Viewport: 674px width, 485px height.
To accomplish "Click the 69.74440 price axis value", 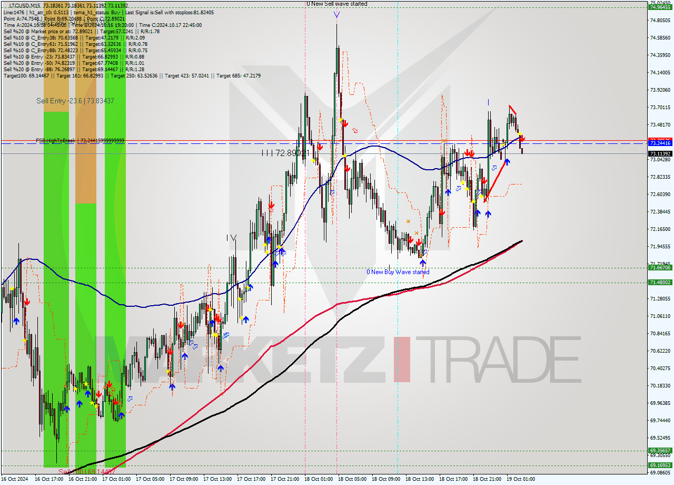I will [x=660, y=420].
